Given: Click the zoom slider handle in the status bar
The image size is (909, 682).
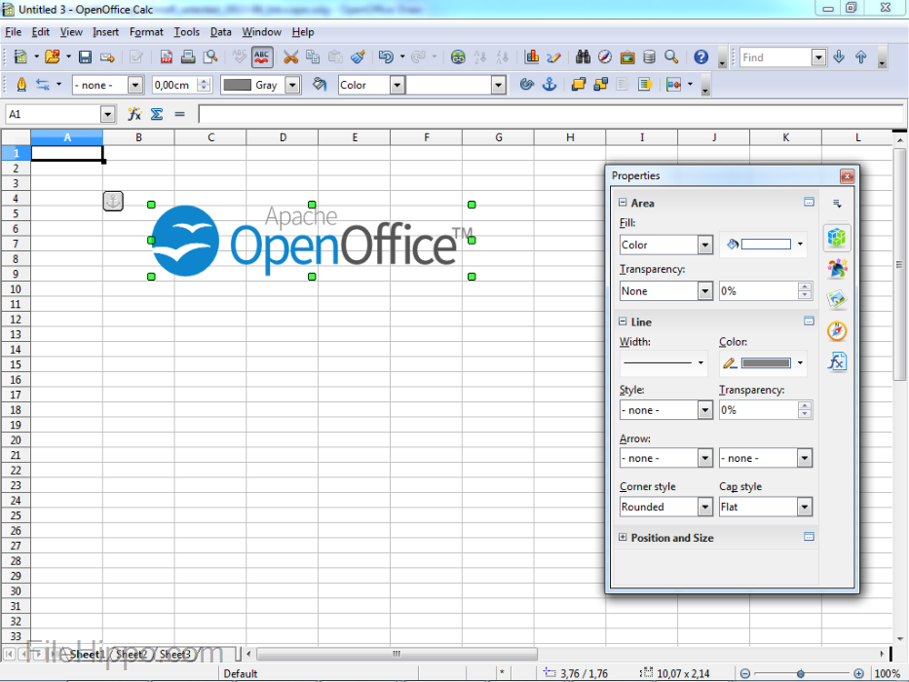Looking at the screenshot, I should tap(800, 673).
